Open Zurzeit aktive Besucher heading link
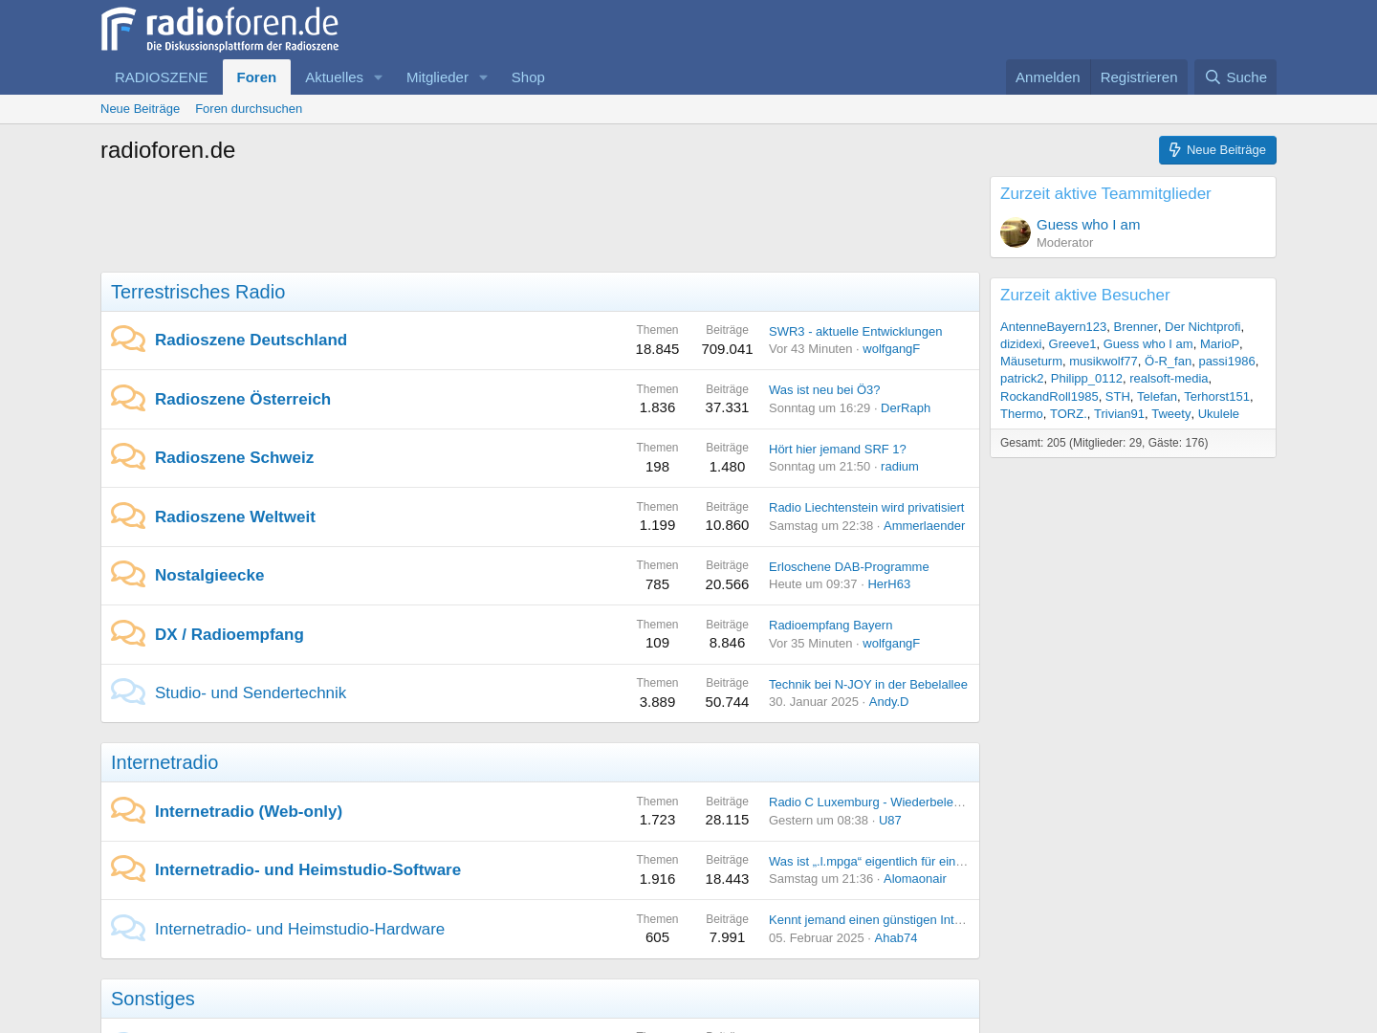Screen dimensions: 1377x1033 tap(1084, 295)
